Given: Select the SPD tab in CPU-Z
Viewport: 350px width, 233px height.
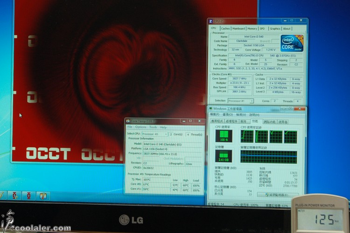Looking at the screenshot, I should coord(262,28).
